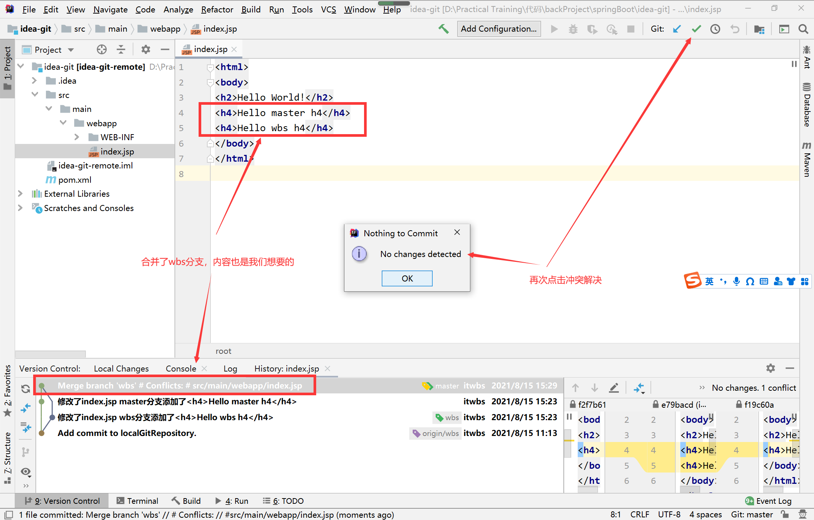Screen dimensions: 814x520
Task: Collapse the idea-git project root node
Action: click(21, 66)
